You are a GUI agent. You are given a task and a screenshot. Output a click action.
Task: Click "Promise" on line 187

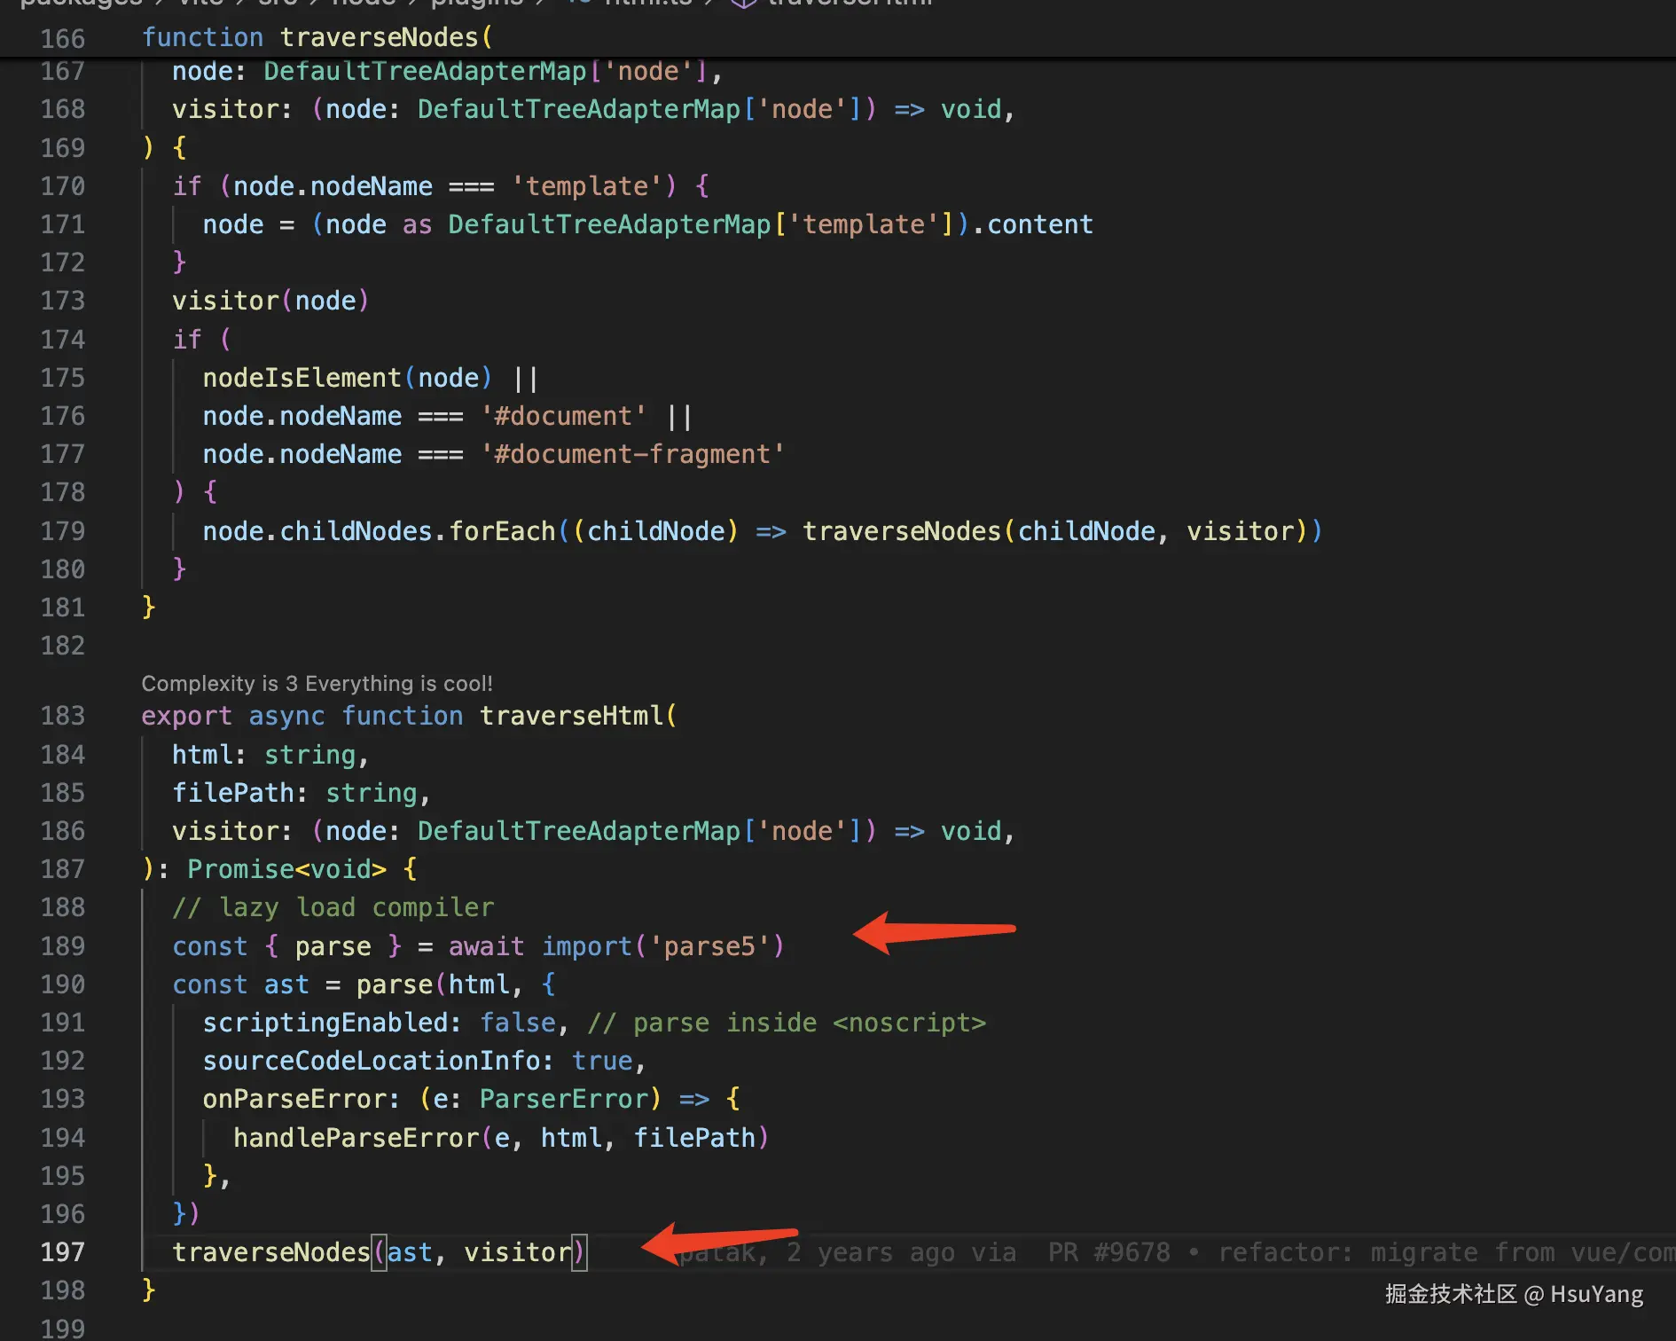tap(241, 869)
